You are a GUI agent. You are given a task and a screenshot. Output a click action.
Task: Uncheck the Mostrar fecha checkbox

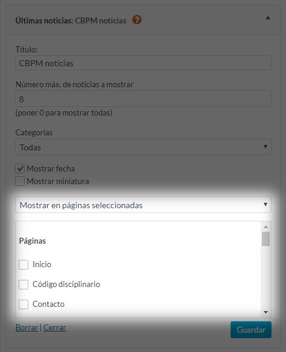pyautogui.click(x=20, y=168)
